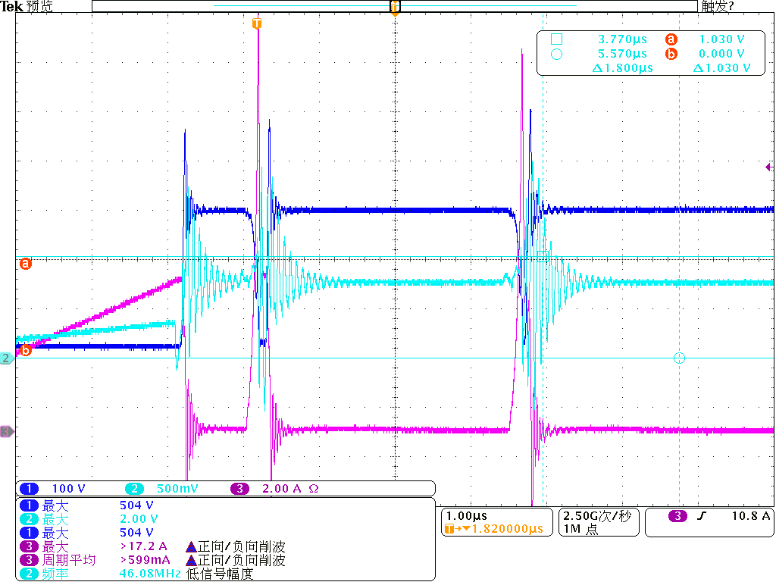Click the 46.08MHz frequency measurement
776x582 pixels.
point(150,574)
